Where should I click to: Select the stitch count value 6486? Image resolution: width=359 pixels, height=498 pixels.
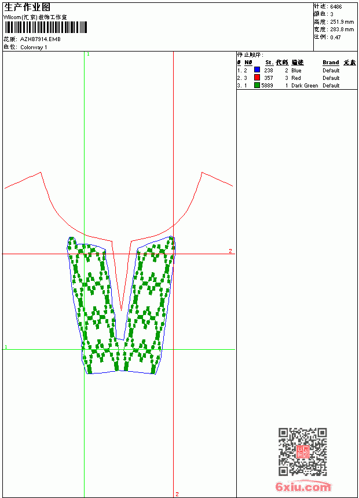[x=336, y=7]
